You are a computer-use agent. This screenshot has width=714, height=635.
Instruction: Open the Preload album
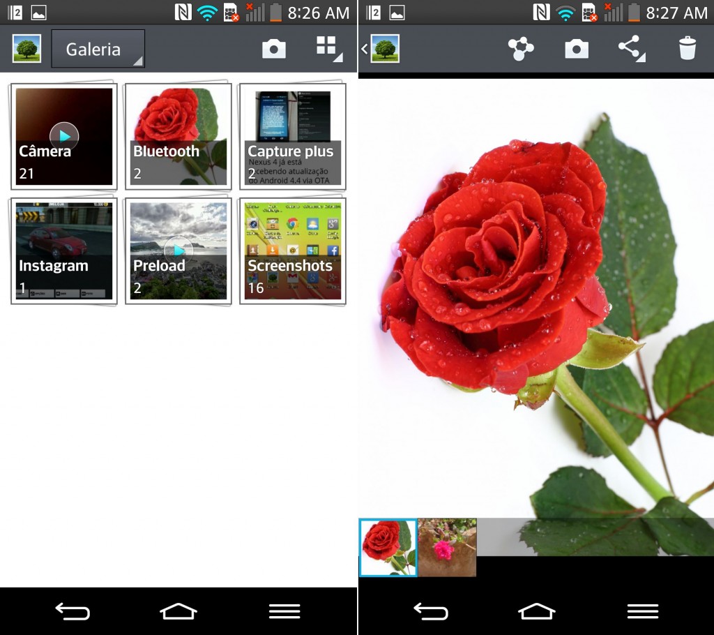coord(178,251)
